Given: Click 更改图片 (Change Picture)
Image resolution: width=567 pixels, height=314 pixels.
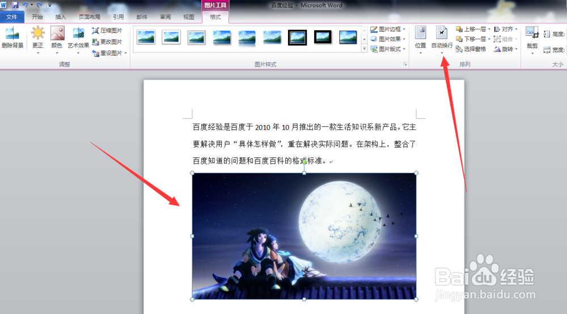Looking at the screenshot, I should 107,42.
